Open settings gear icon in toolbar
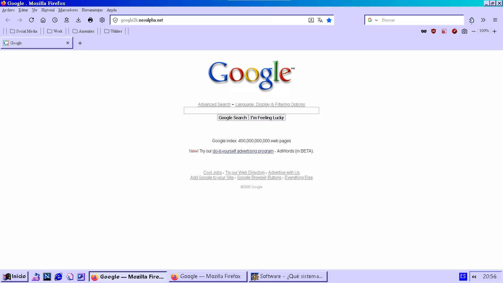This screenshot has width=503, height=283. click(x=102, y=20)
